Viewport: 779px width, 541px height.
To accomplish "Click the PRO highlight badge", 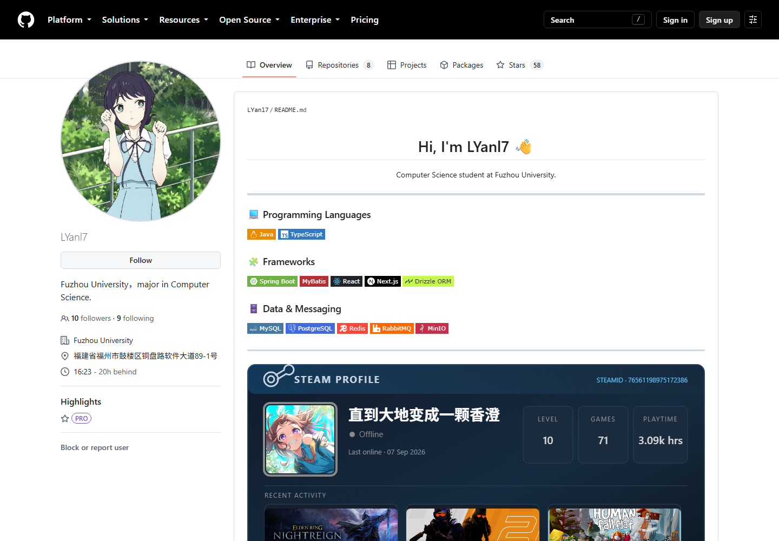I will point(81,418).
